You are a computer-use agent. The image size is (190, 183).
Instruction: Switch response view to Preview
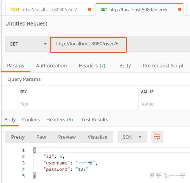pos(67,137)
